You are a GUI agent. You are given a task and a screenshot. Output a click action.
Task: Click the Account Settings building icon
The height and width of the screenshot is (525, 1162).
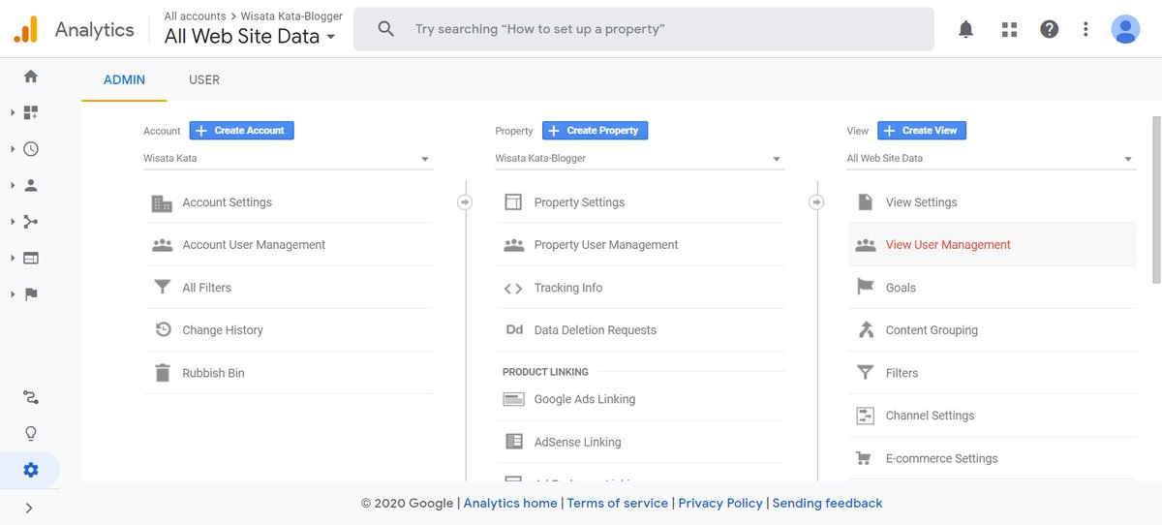(162, 202)
